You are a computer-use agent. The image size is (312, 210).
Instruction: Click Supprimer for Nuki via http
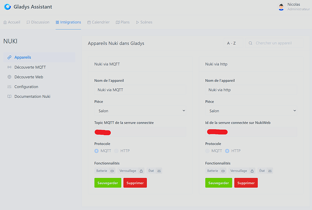246,183
